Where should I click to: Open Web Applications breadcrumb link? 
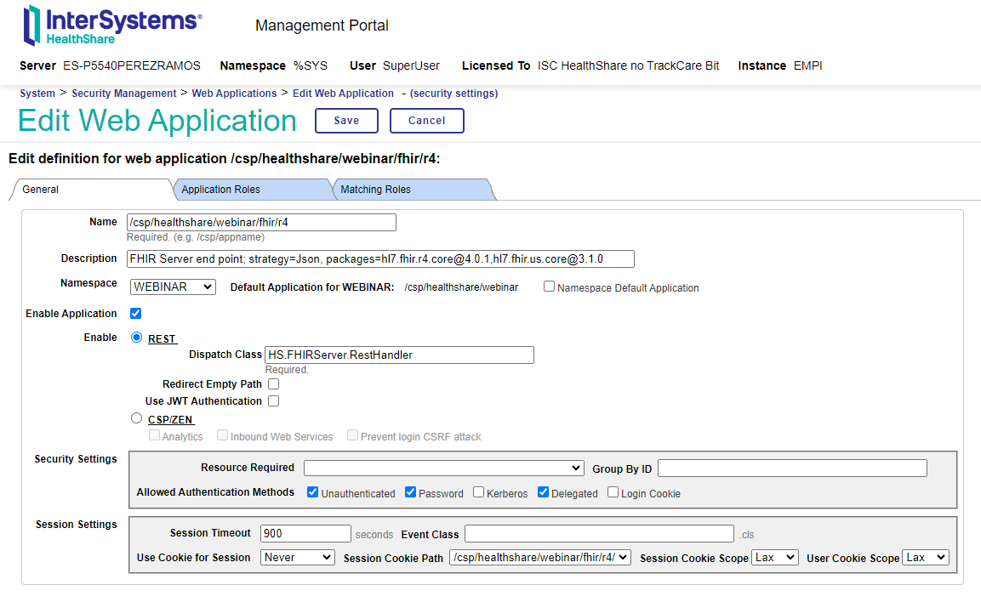coord(234,94)
